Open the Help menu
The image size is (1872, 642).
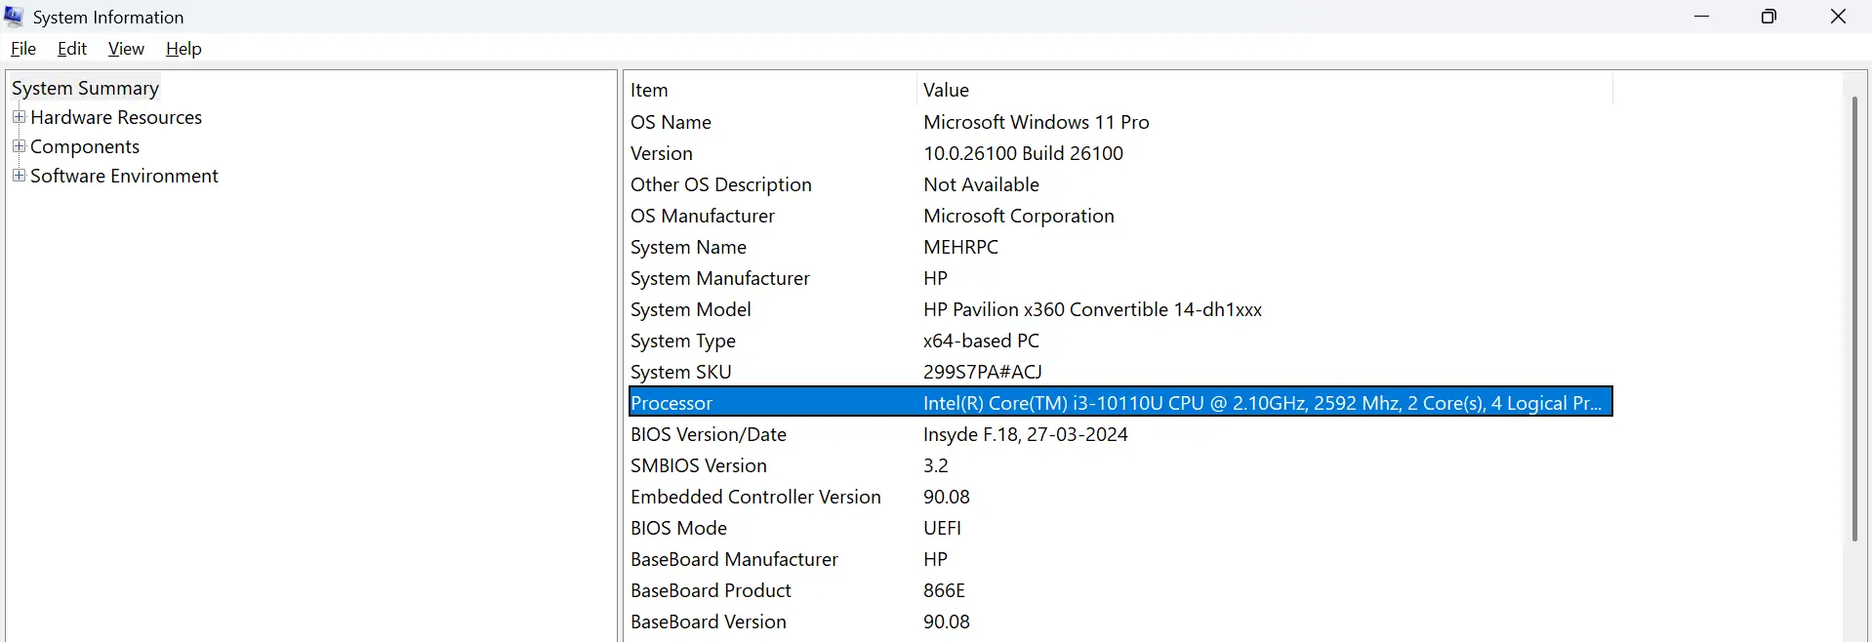pyautogui.click(x=183, y=49)
